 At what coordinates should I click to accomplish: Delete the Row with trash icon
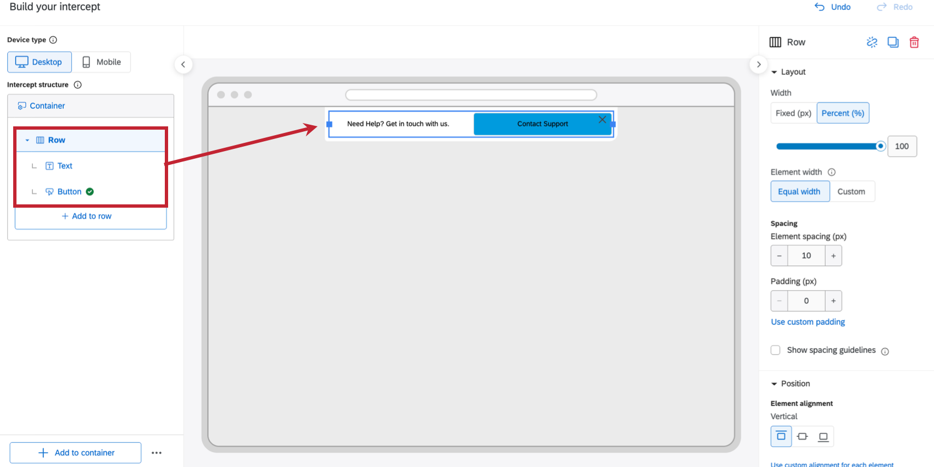[914, 42]
